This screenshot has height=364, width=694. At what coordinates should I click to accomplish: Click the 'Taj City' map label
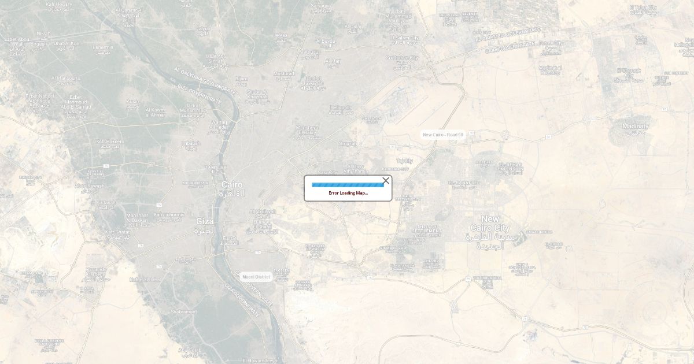(404, 161)
